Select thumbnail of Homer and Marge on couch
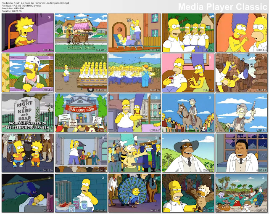Image resolution: width=269 pixels, height=214 pixels. tap(188, 73)
